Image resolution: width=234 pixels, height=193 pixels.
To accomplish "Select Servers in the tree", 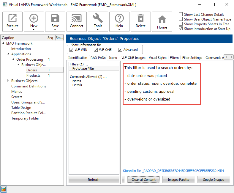I will [17, 97].
